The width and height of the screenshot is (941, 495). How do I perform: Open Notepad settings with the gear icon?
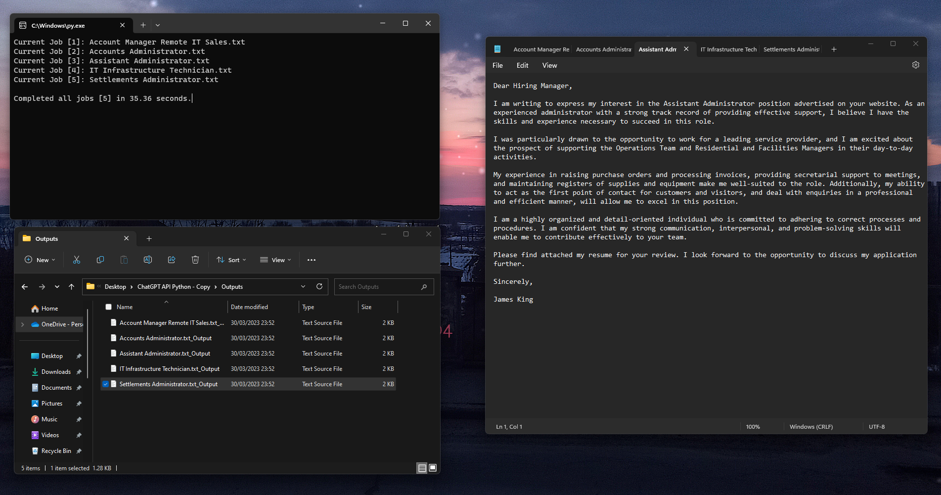[915, 65]
